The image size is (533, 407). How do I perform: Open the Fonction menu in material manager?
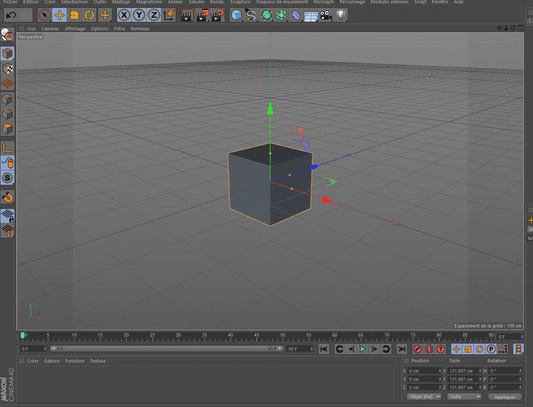point(75,361)
